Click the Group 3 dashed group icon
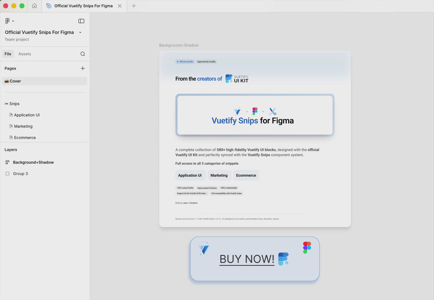Screen dimensions: 434x300 pos(7,173)
